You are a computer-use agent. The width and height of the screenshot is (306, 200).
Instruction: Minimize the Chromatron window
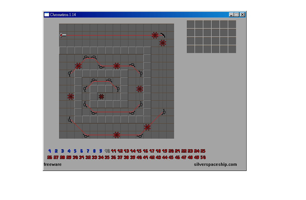pyautogui.click(x=231, y=15)
